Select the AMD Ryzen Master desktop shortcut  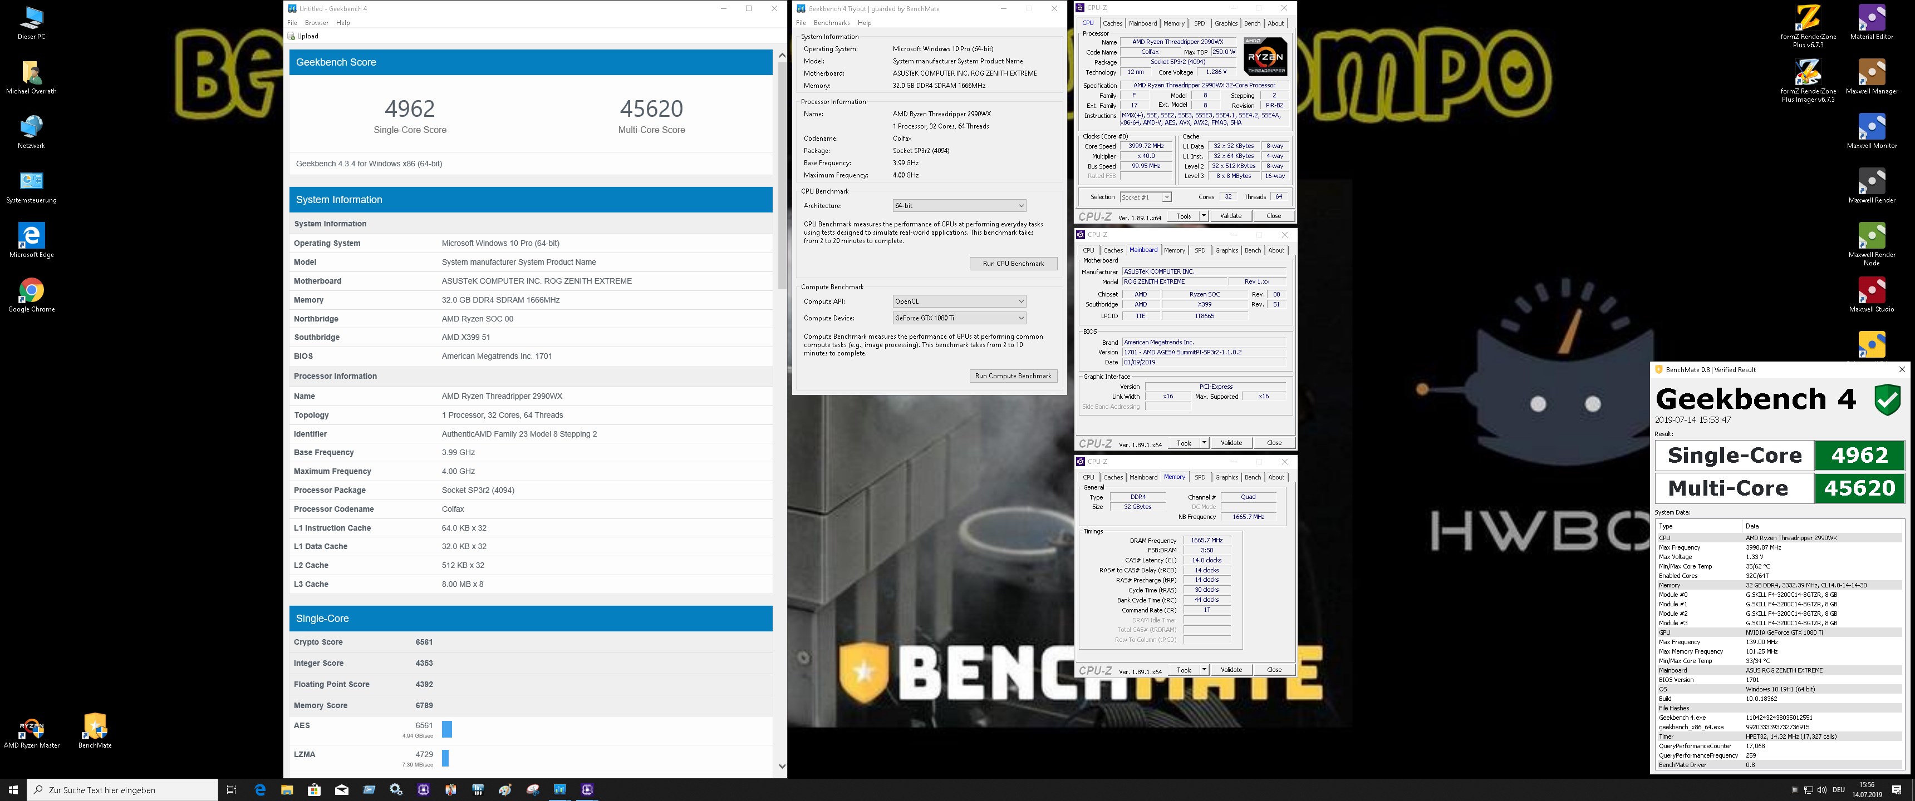31,731
